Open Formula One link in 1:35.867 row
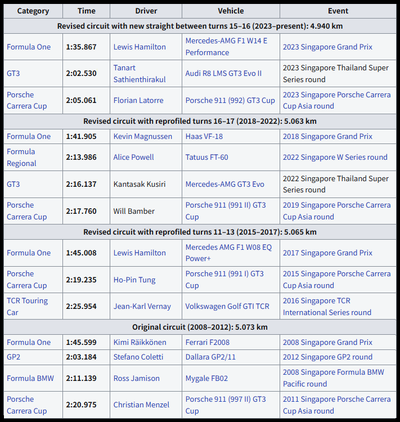Viewport: 400px width, 422px height. tap(29, 47)
